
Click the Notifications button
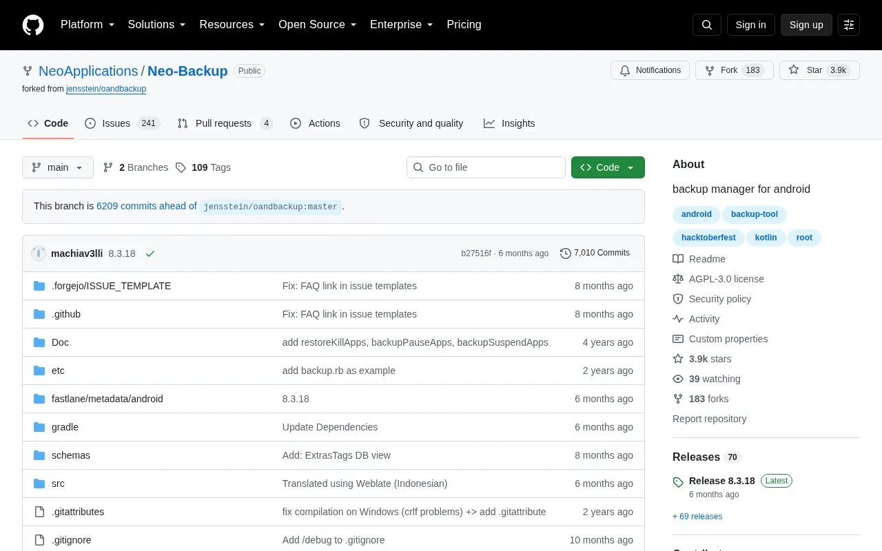[x=650, y=70]
